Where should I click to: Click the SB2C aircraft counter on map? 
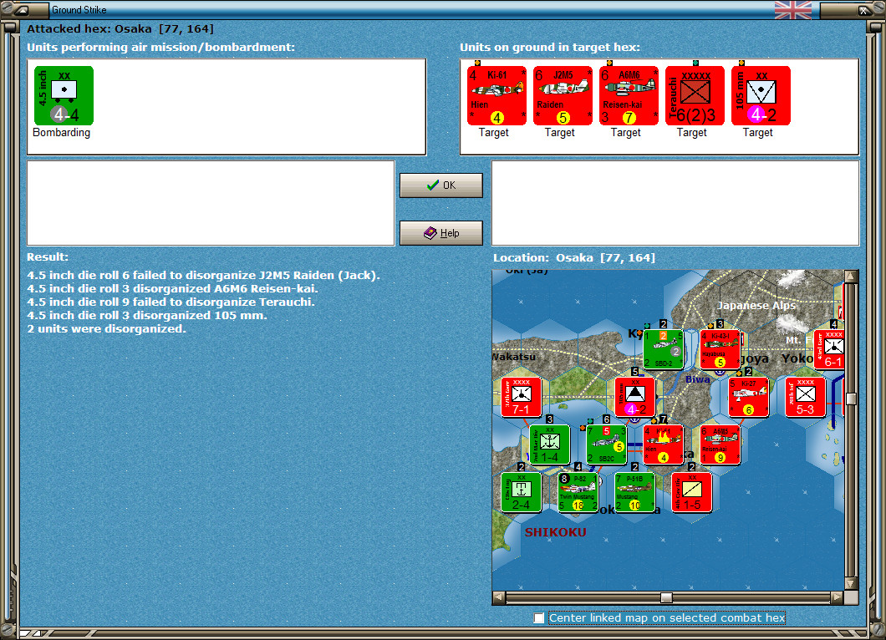coord(606,444)
